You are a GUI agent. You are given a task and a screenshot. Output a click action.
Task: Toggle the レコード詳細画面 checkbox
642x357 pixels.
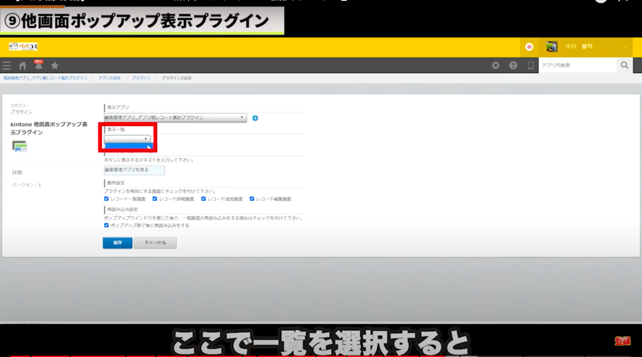click(155, 199)
